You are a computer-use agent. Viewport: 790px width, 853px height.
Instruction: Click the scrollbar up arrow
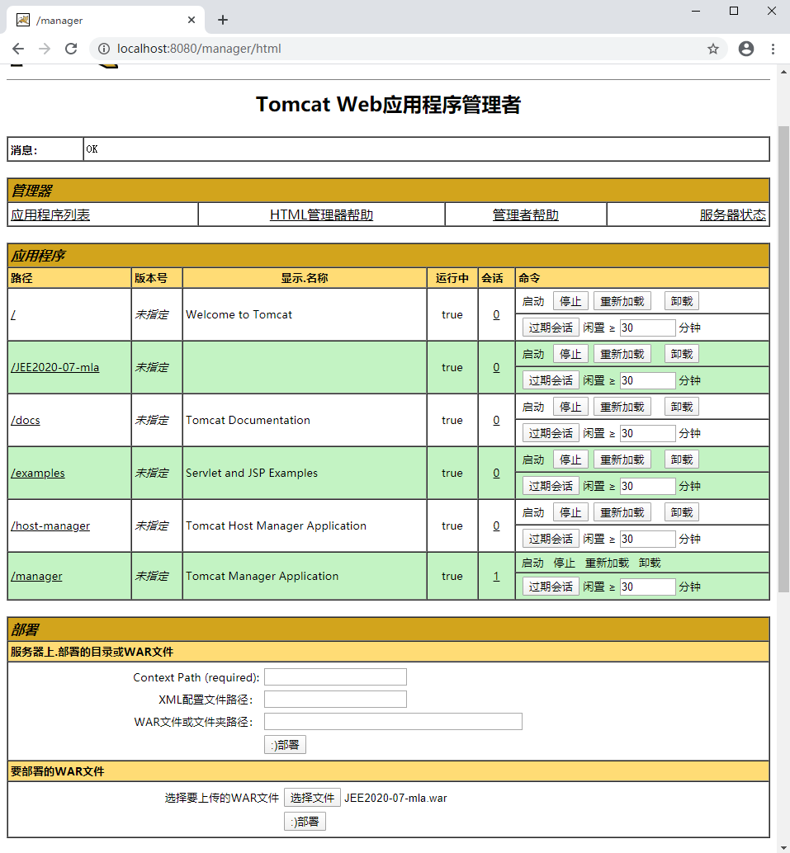pos(783,71)
